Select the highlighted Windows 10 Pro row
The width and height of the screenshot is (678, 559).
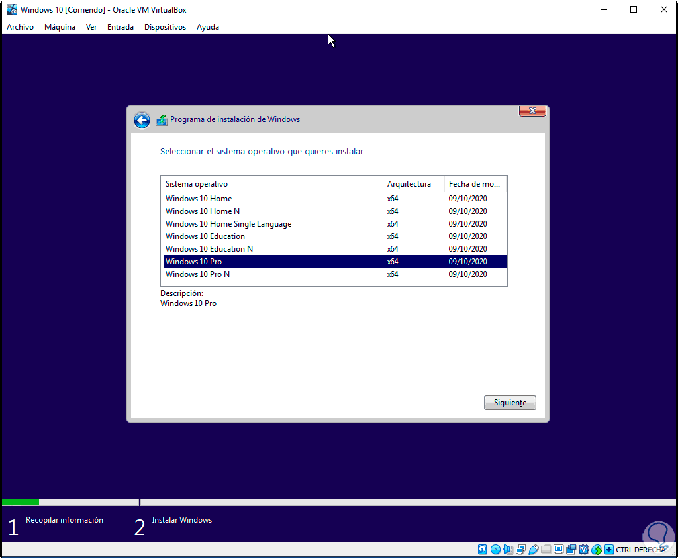point(335,262)
